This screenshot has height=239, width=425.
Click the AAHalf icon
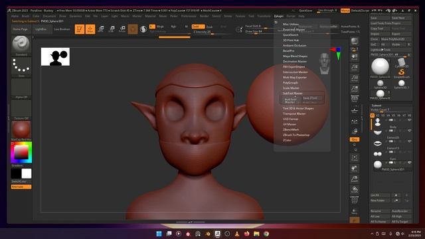coord(354,88)
